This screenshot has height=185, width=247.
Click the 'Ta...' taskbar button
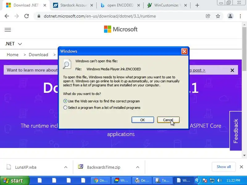point(163,180)
